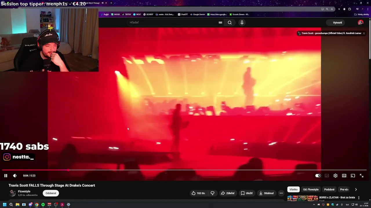The image size is (371, 208).
Task: Open the IMGUR bookmark
Action: coord(115,14)
